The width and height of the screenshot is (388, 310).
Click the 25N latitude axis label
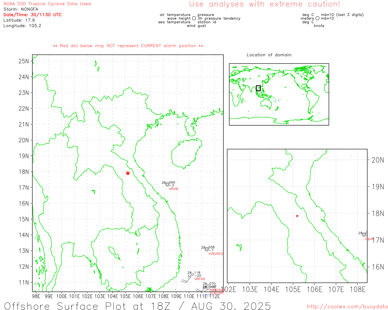24,61
